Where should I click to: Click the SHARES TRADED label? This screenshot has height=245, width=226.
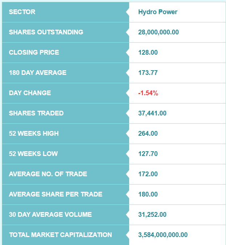[x=36, y=113]
